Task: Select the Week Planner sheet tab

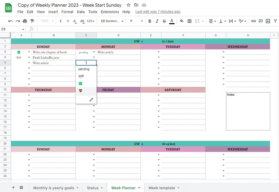Action: pos(126,188)
